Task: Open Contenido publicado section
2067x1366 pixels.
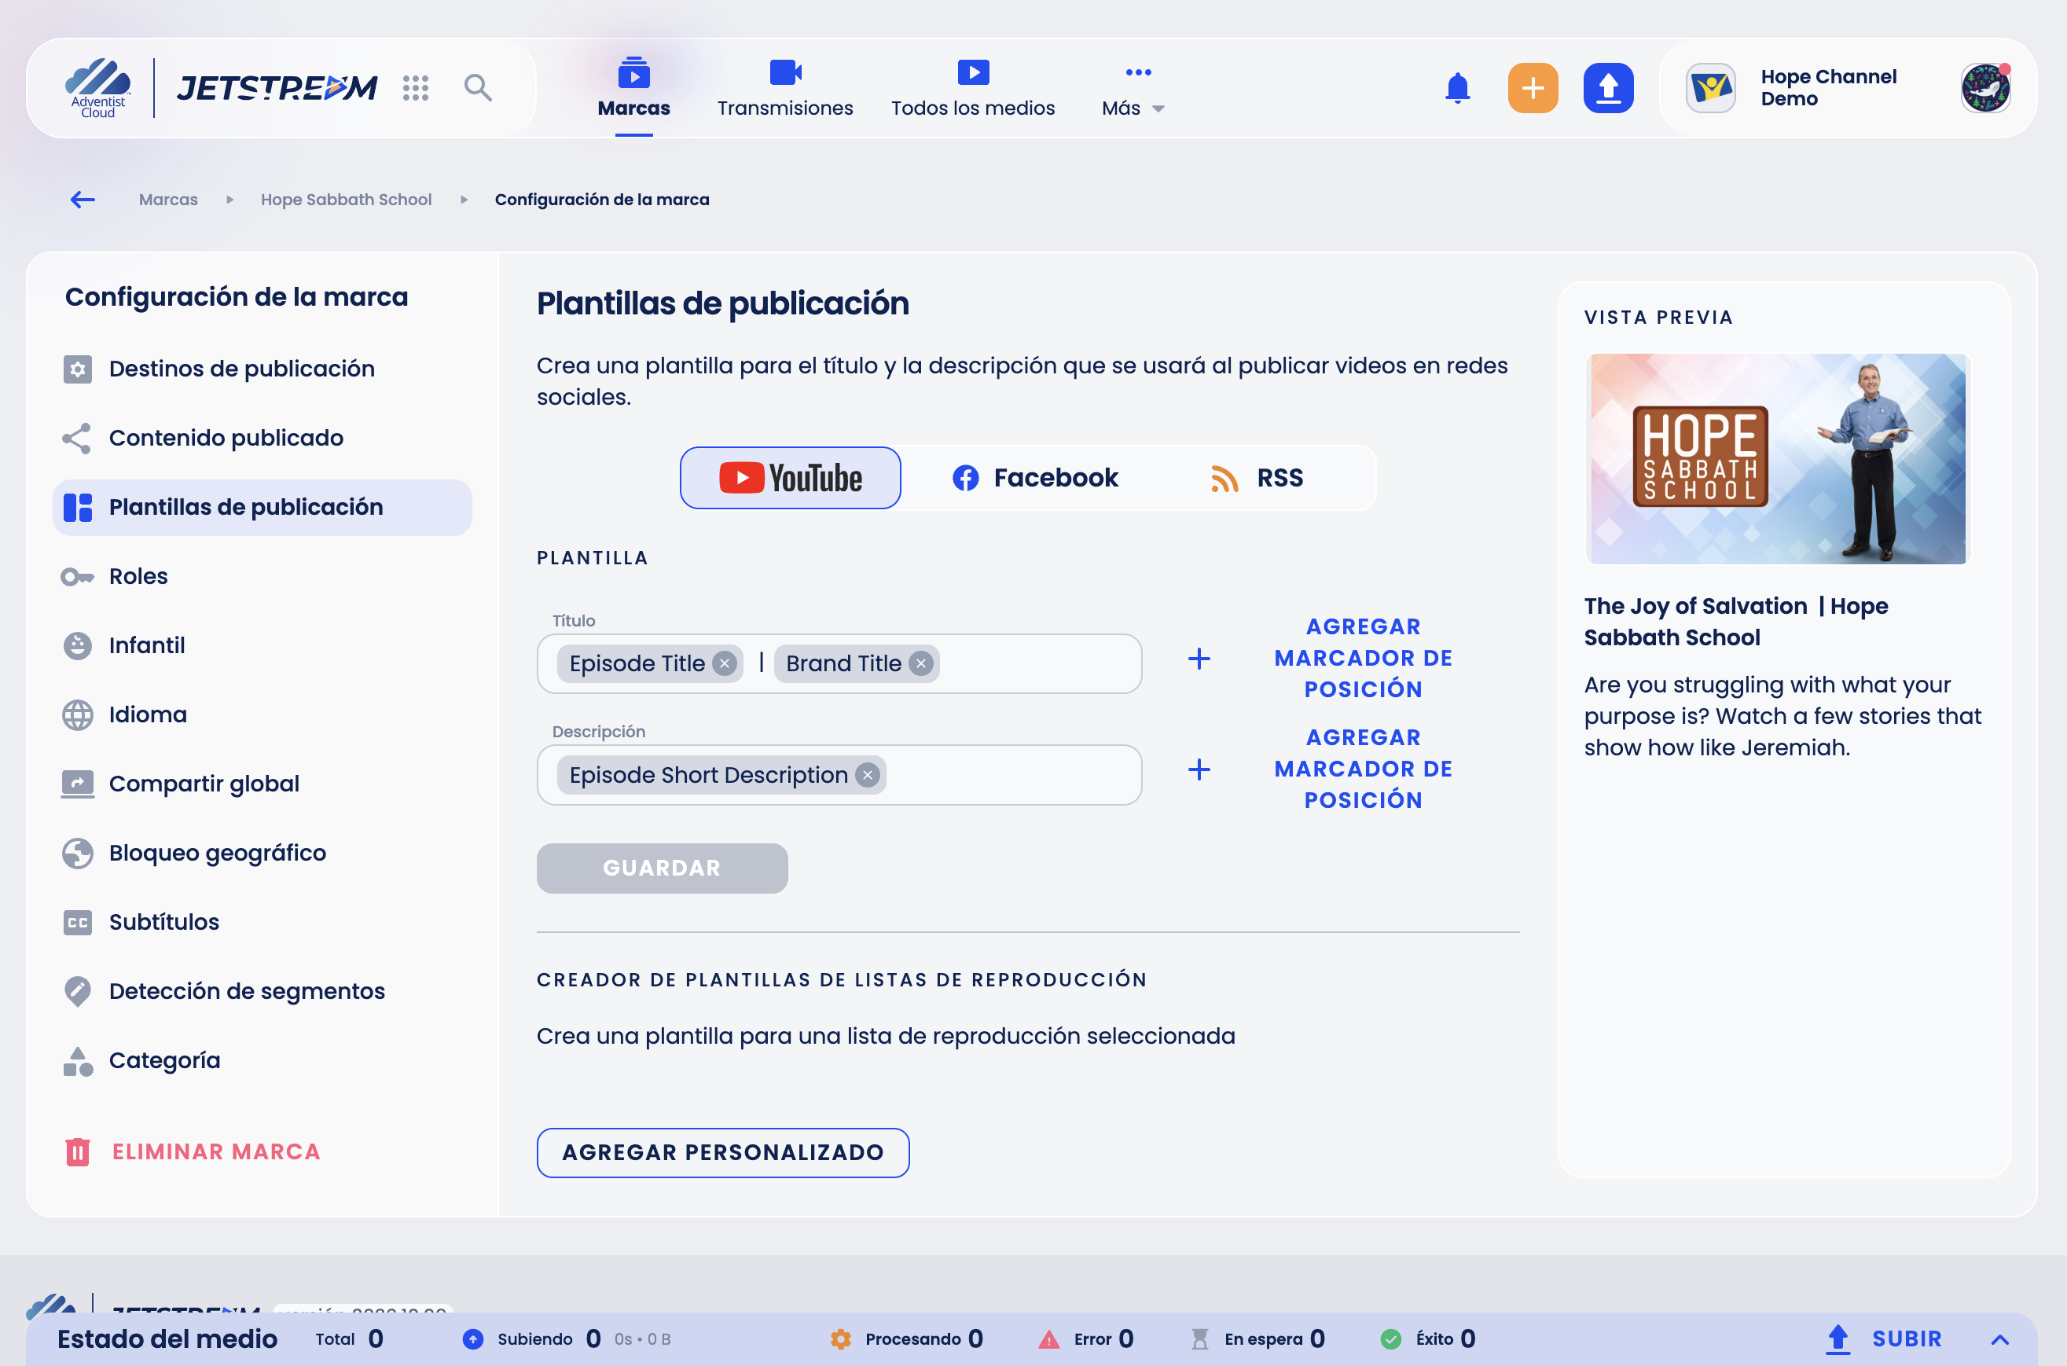Action: (x=263, y=439)
